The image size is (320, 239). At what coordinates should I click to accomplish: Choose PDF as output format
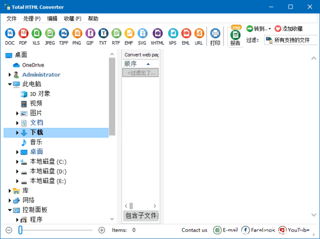tap(23, 36)
